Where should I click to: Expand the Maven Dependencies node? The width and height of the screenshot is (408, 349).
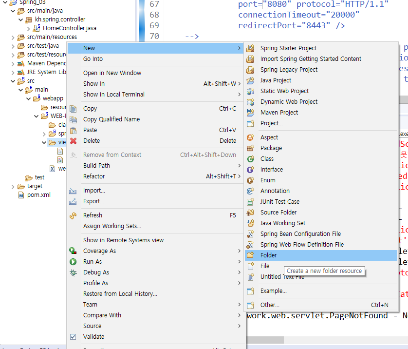click(x=13, y=64)
